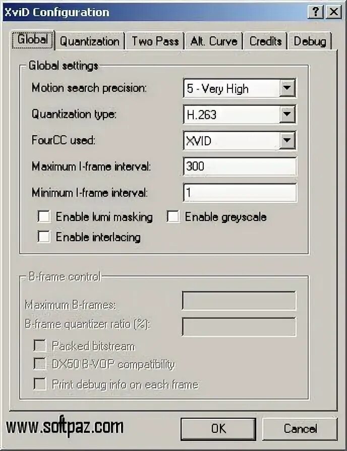Confirm settings with the OK button
Screen dimensions: 347x451
click(x=218, y=429)
